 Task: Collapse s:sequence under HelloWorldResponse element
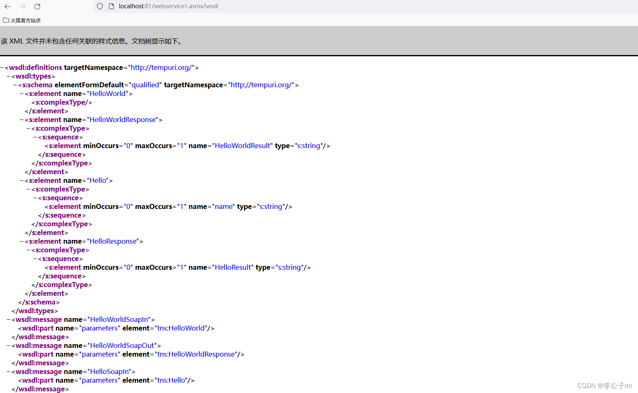[x=35, y=137]
